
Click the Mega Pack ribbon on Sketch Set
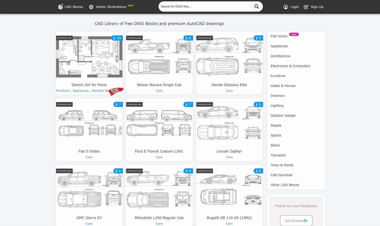(x=116, y=91)
